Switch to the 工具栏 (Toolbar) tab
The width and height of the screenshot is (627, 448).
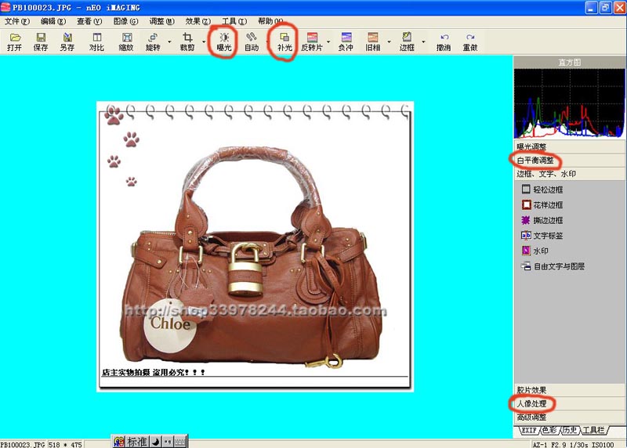594,430
